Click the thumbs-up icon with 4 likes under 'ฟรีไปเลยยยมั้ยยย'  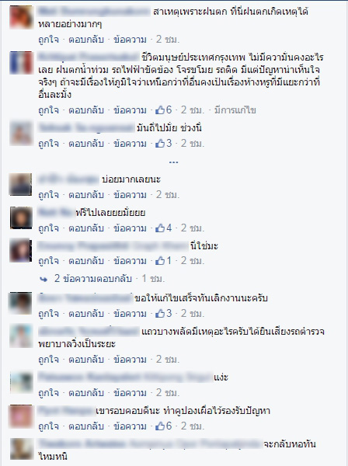tap(160, 228)
